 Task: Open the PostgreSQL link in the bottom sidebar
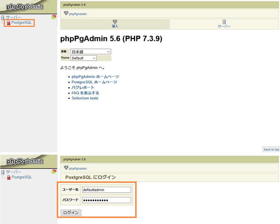tap(22, 177)
